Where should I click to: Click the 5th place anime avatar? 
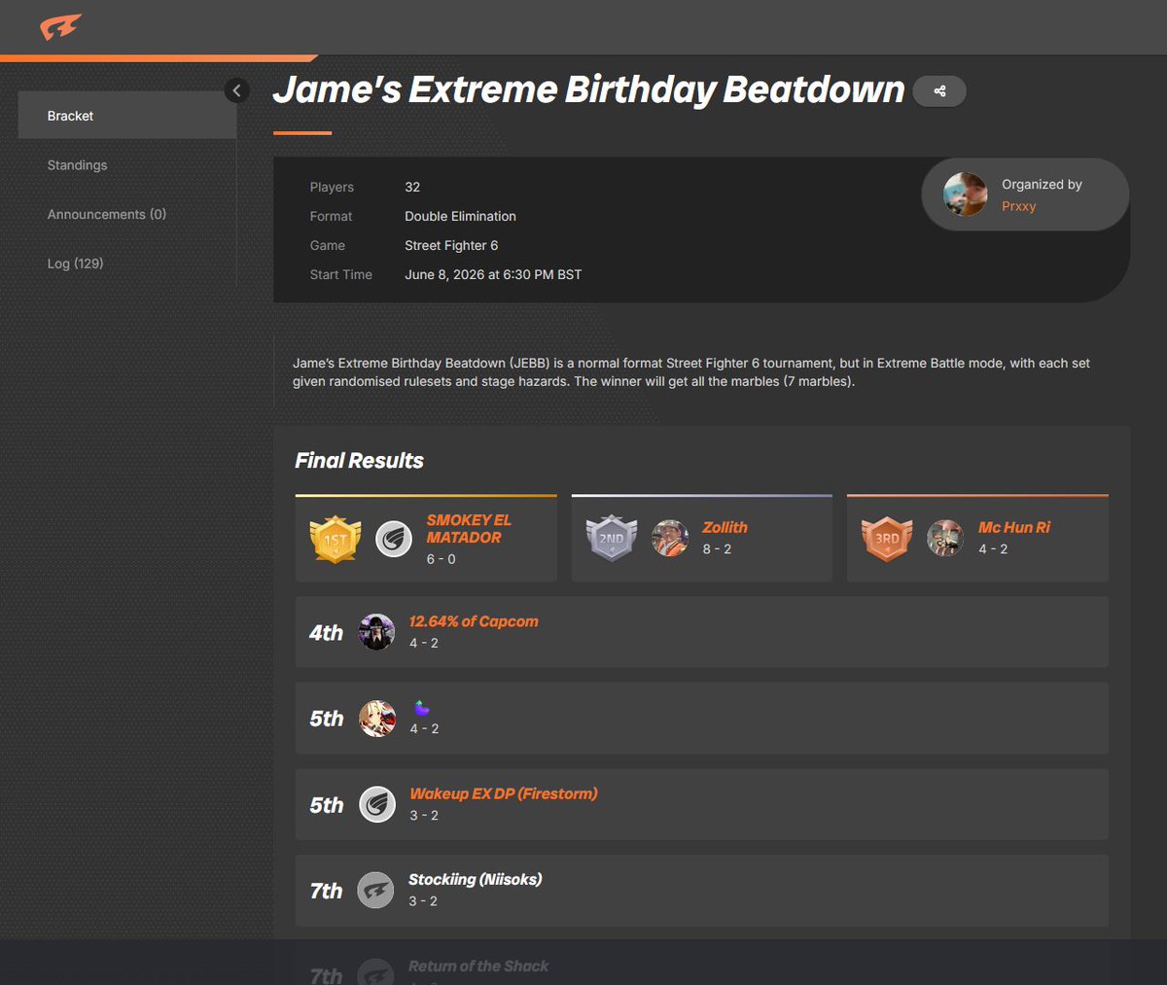point(377,719)
